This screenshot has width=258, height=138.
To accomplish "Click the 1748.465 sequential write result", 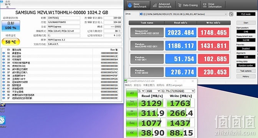I will tap(213, 32).
